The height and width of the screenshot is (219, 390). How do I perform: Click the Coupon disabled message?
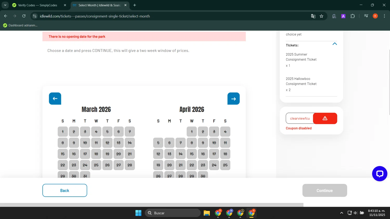coord(299,128)
